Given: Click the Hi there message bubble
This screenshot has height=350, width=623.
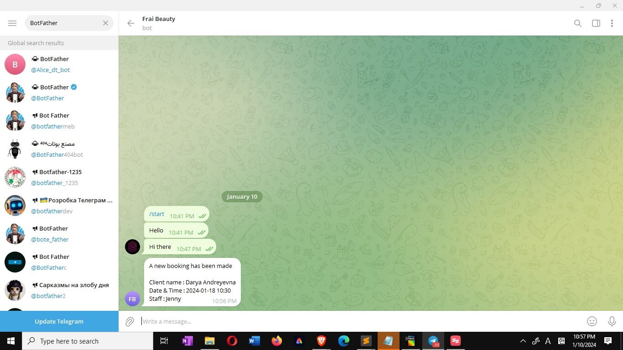Looking at the screenshot, I should [180, 247].
